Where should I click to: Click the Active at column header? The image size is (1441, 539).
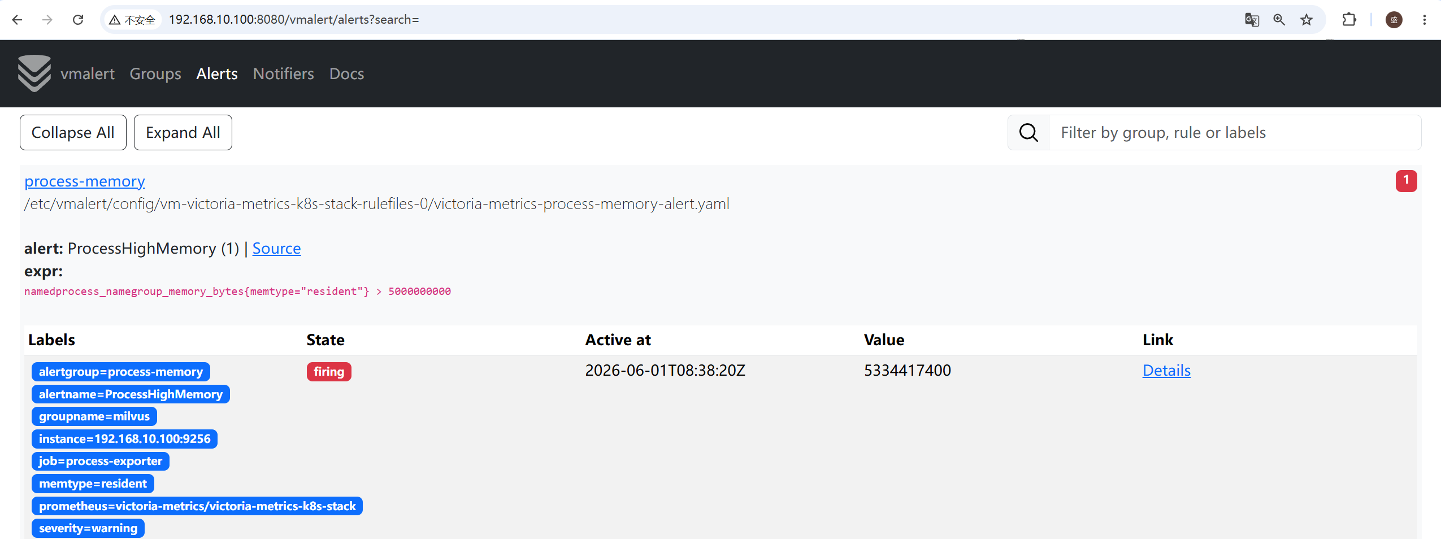click(618, 340)
